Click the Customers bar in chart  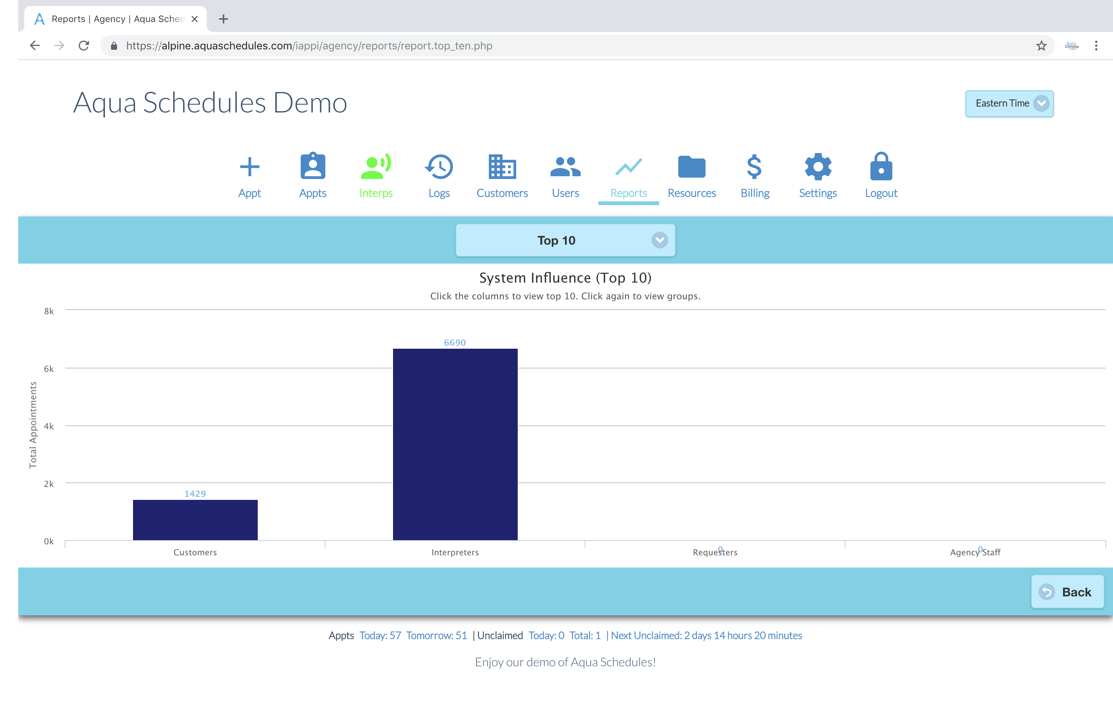195,520
